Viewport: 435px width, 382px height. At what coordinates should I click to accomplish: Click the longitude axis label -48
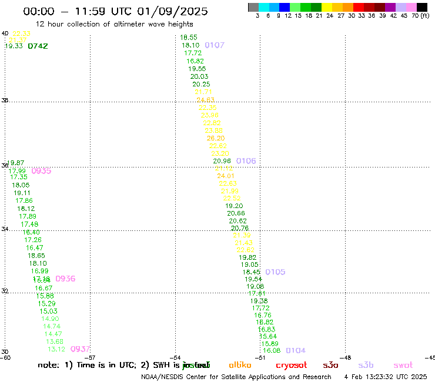345,358
